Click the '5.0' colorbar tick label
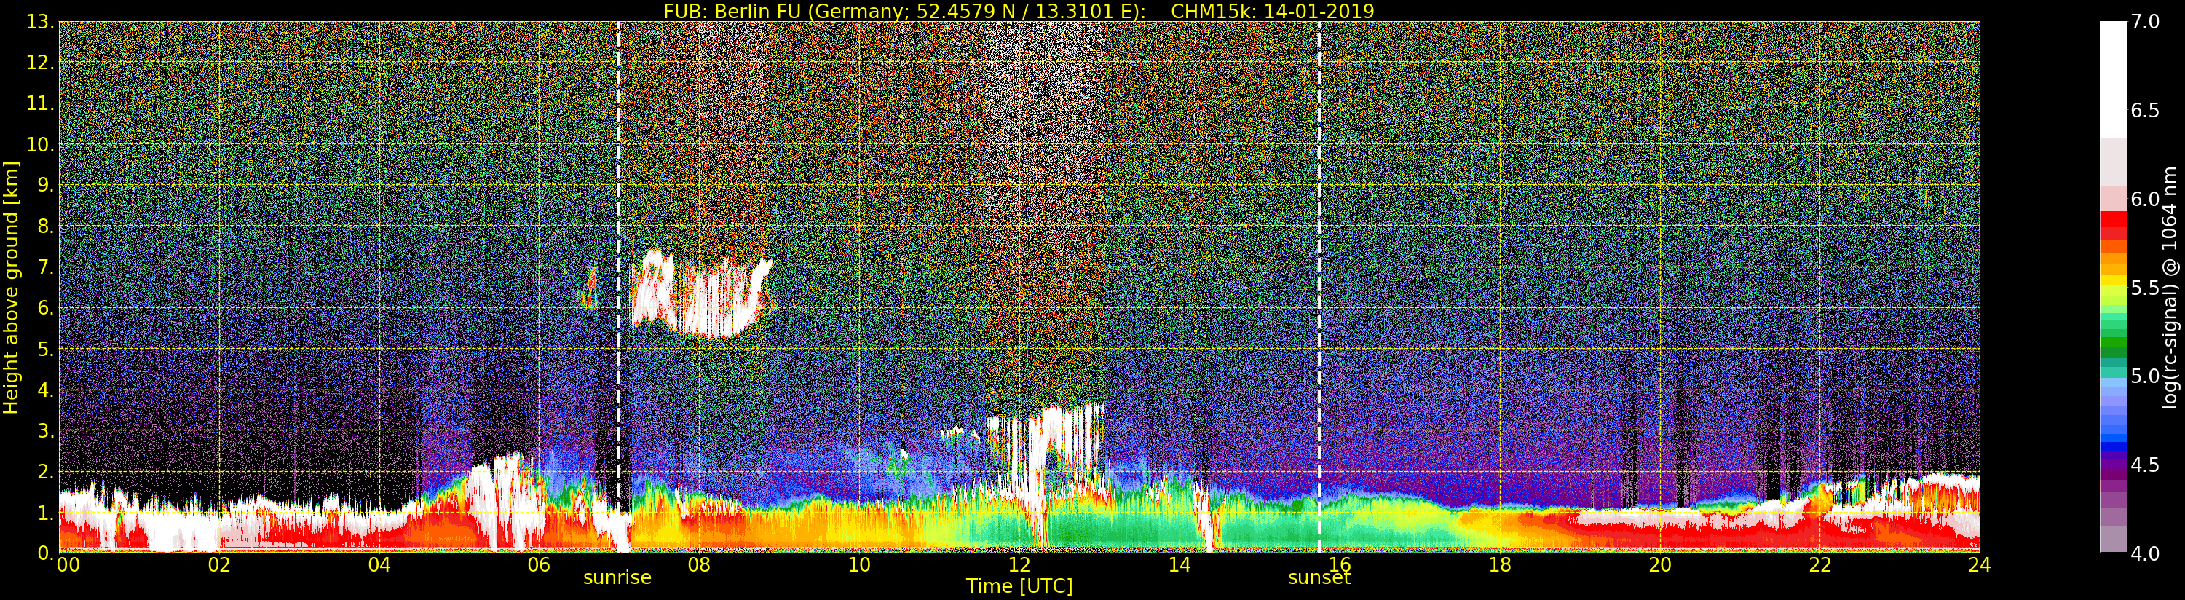 2145,376
